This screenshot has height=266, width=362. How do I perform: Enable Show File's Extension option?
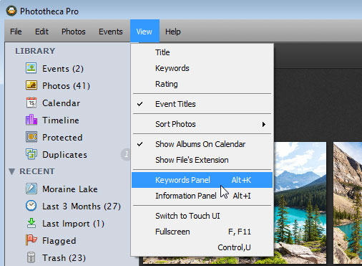(x=202, y=160)
